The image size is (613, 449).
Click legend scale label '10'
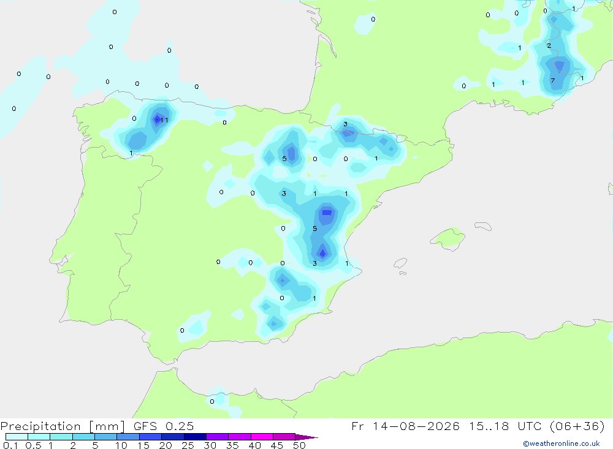[121, 445]
